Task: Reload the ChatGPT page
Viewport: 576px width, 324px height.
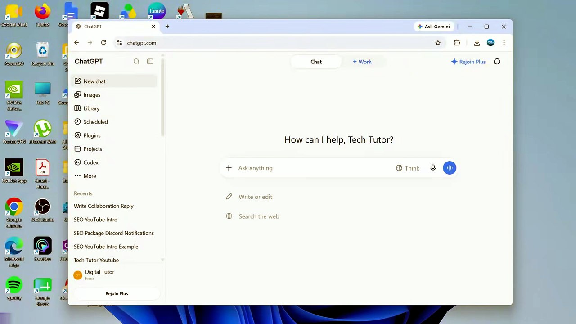Action: coord(103,43)
